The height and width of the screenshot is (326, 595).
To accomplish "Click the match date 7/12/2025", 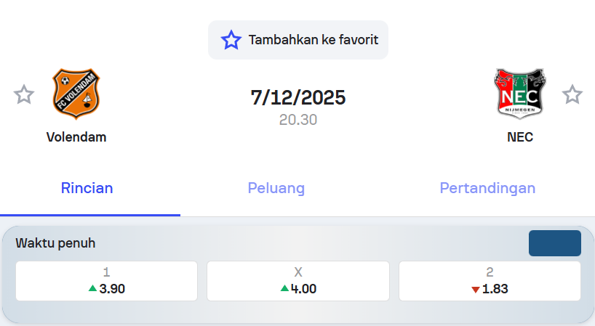I will 298,97.
